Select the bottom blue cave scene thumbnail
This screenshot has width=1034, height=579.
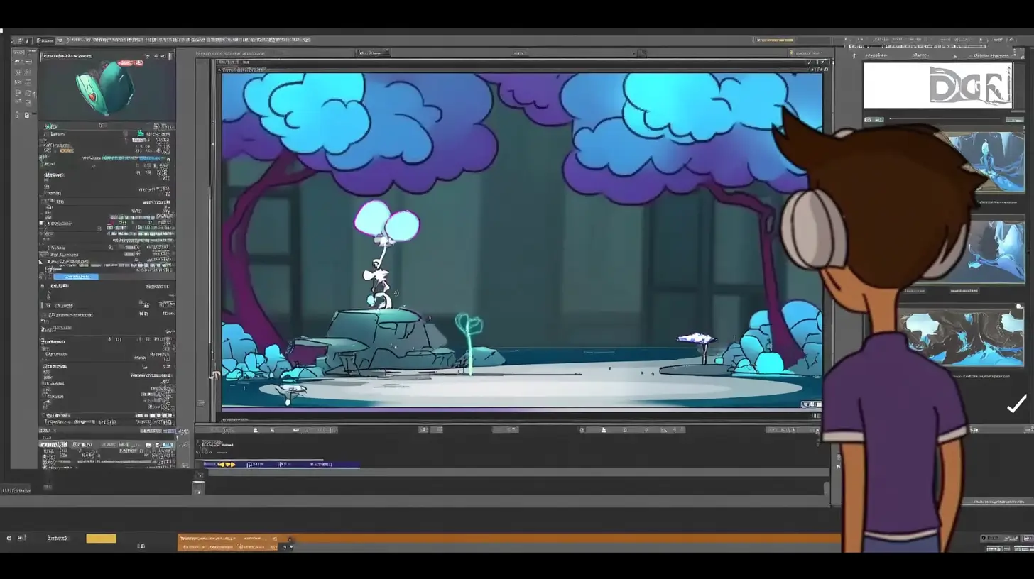coord(962,339)
